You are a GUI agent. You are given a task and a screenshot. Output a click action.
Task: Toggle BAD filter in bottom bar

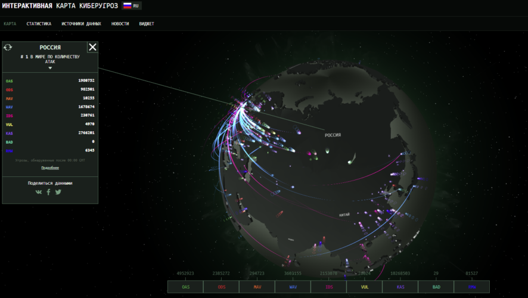(436, 287)
